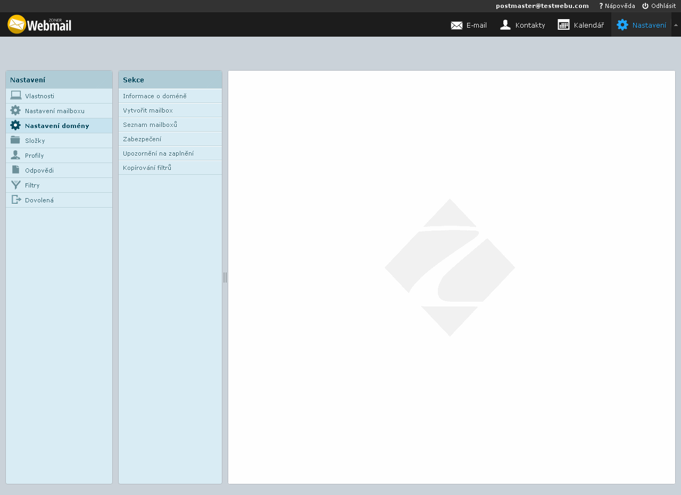This screenshot has height=495, width=681.
Task: Click the gear icon beside Nastavení mailboxu
Action: [15, 110]
